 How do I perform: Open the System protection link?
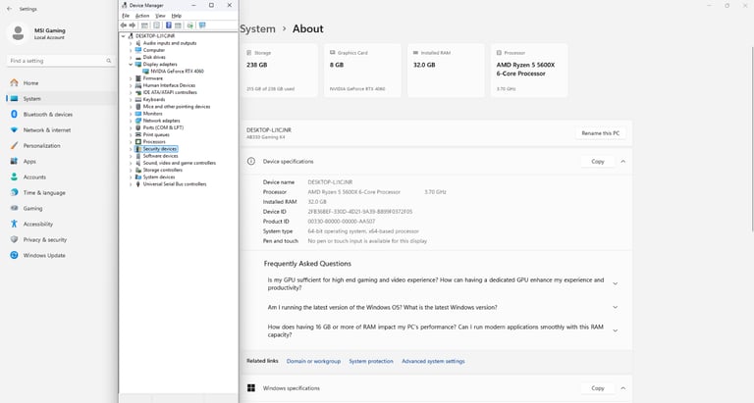[371, 361]
